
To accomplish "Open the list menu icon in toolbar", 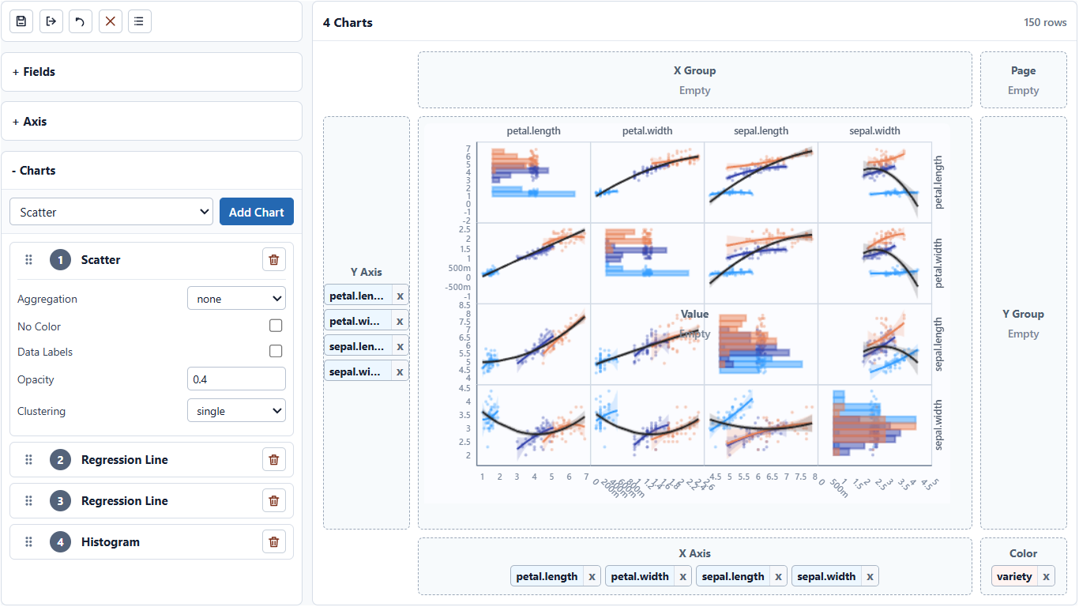I will 139,21.
